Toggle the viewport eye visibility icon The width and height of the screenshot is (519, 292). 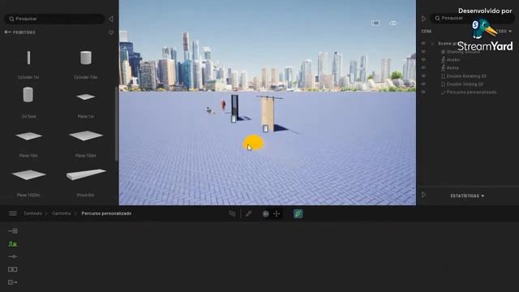[392, 24]
